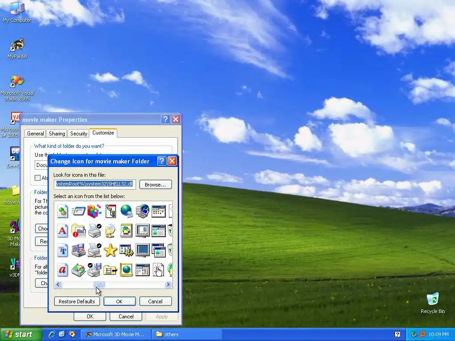Open the Recycle Bin on the desktop
The image size is (455, 341).
coord(433,303)
